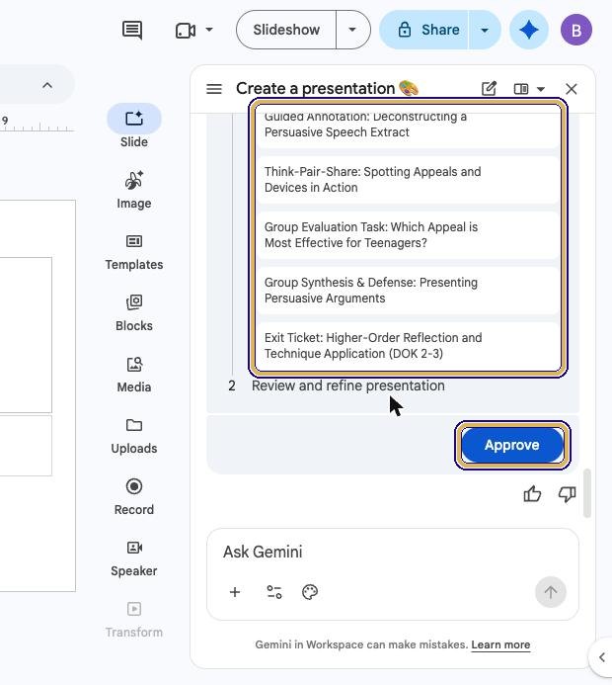Expand the panel layout dropdown arrow
The width and height of the screenshot is (612, 685).
(x=541, y=89)
